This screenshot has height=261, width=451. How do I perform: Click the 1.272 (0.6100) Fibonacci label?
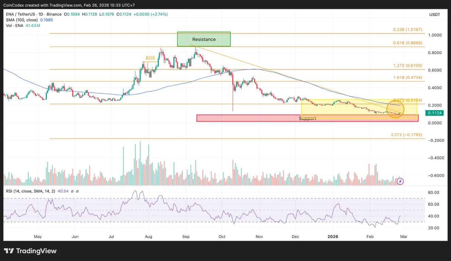[x=407, y=65]
